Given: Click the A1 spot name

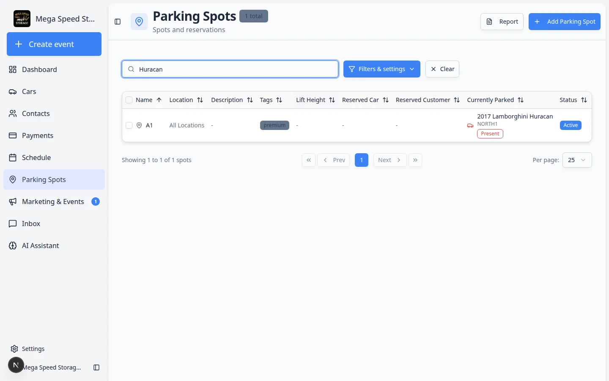Looking at the screenshot, I should tap(149, 125).
